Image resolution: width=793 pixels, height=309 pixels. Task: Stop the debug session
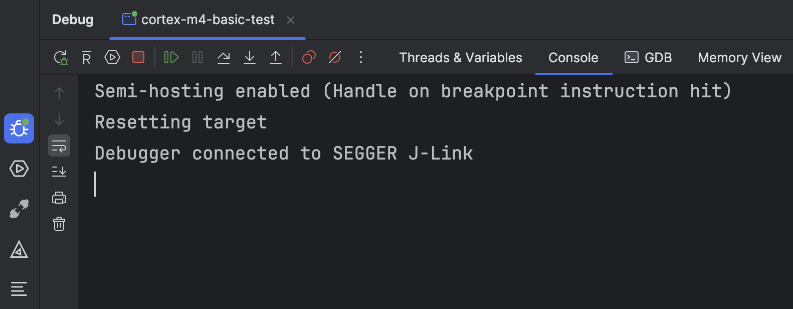pyautogui.click(x=138, y=57)
